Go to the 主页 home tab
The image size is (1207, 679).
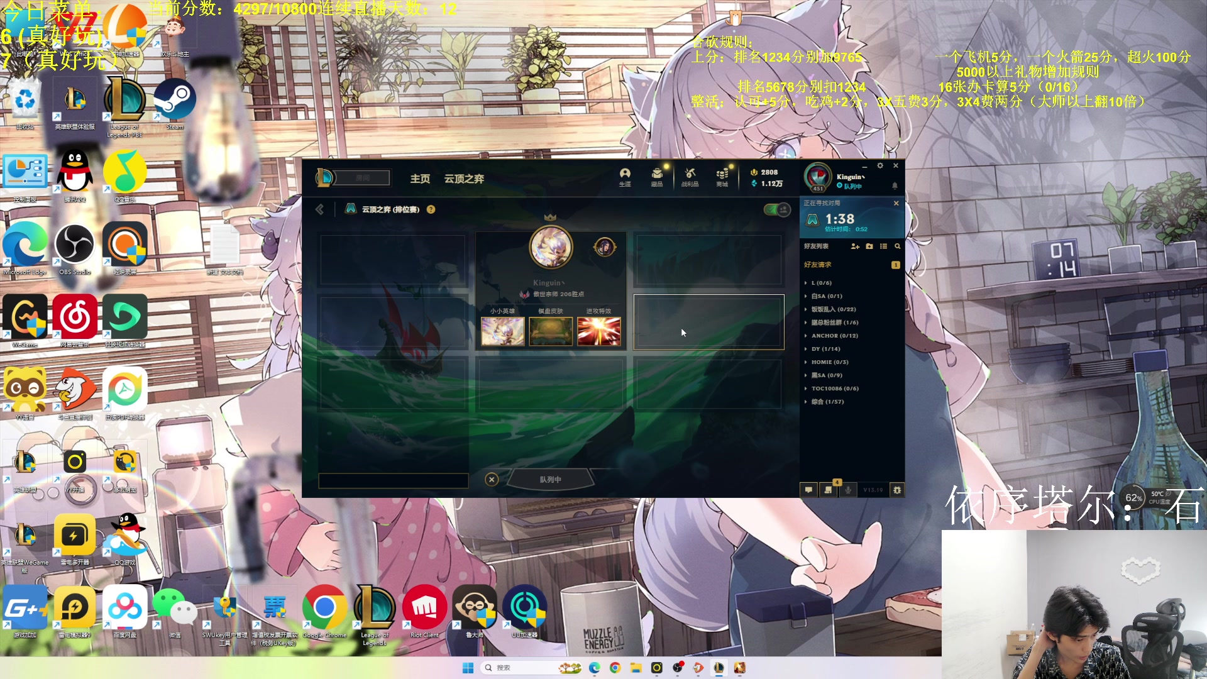click(x=420, y=179)
